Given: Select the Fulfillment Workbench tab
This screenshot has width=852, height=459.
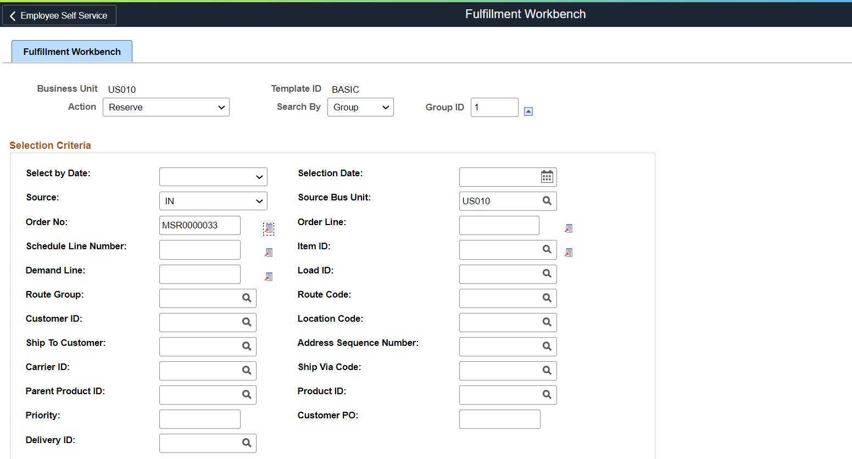Looking at the screenshot, I should [x=72, y=52].
